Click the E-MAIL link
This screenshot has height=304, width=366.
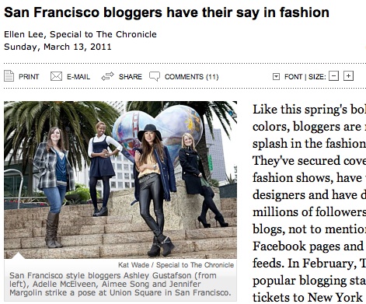pyautogui.click(x=78, y=77)
